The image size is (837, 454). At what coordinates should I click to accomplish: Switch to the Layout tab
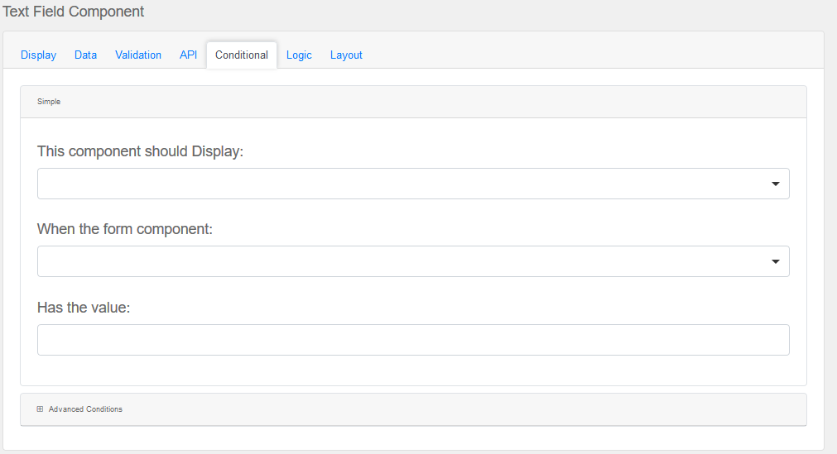point(346,55)
